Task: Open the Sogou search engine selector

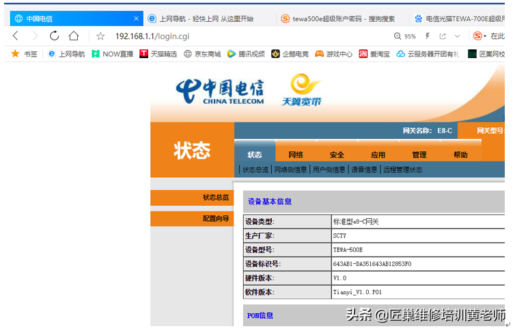Action: point(479,36)
